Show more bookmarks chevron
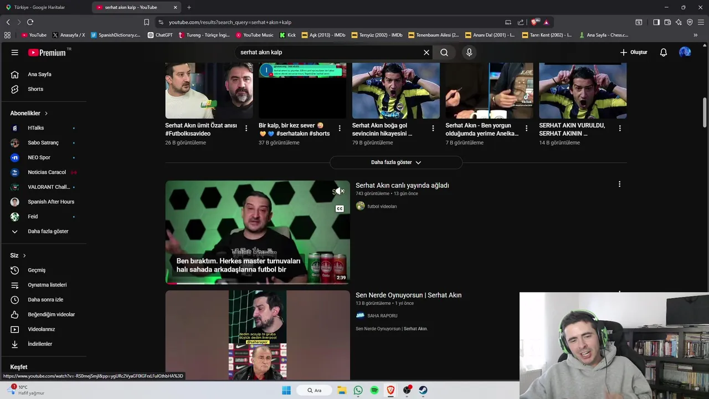 pyautogui.click(x=696, y=35)
